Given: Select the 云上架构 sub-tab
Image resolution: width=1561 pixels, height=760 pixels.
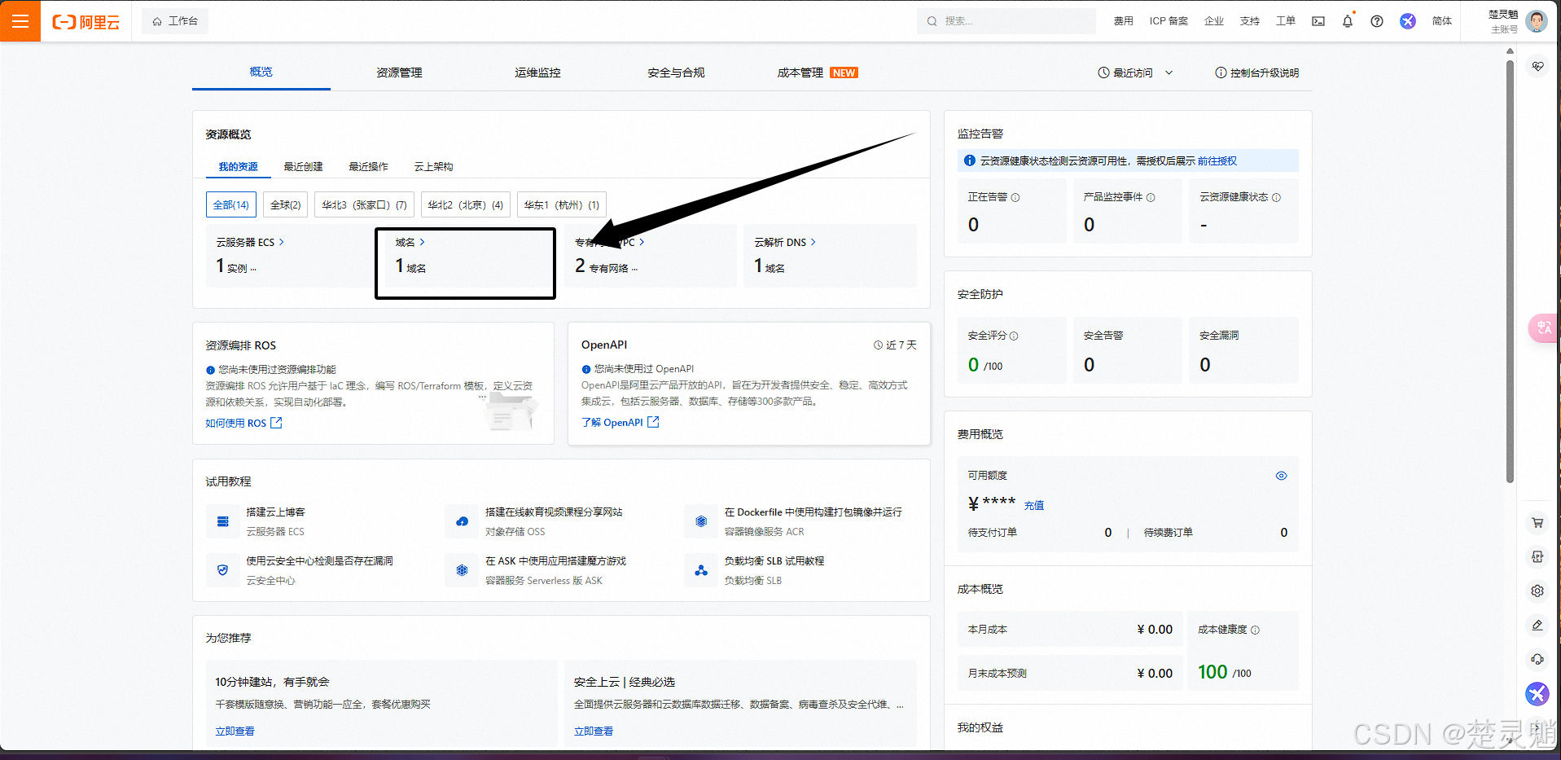Looking at the screenshot, I should [x=433, y=166].
